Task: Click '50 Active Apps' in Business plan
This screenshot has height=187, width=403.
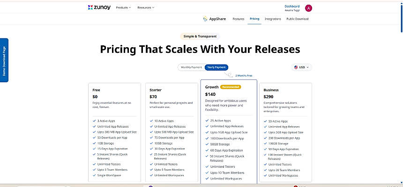Action: point(278,122)
